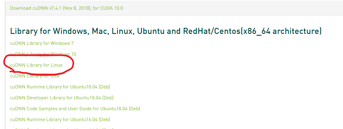Click the Library for Windows, Mac, Linux heading
Screen dimensions: 343x129
[166, 31]
